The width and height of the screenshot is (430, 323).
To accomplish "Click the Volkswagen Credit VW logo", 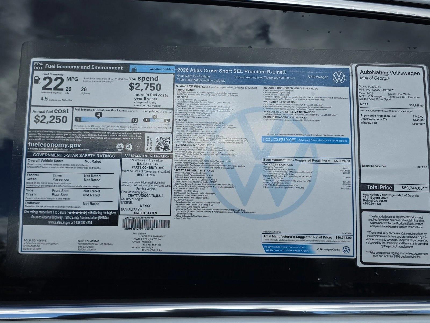I will pyautogui.click(x=346, y=250).
